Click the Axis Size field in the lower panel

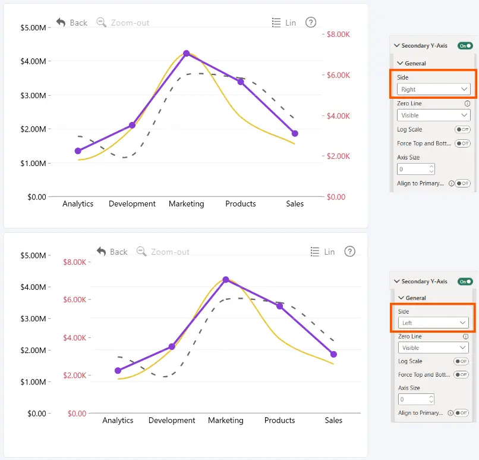point(416,399)
